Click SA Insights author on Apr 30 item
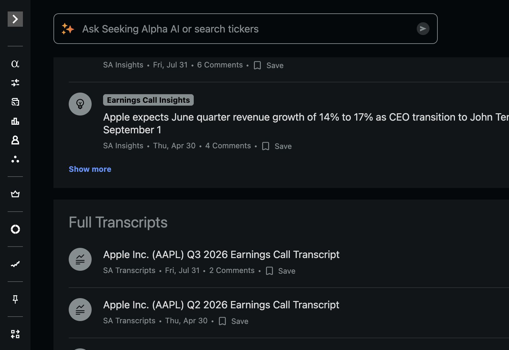The image size is (509, 350). point(123,146)
